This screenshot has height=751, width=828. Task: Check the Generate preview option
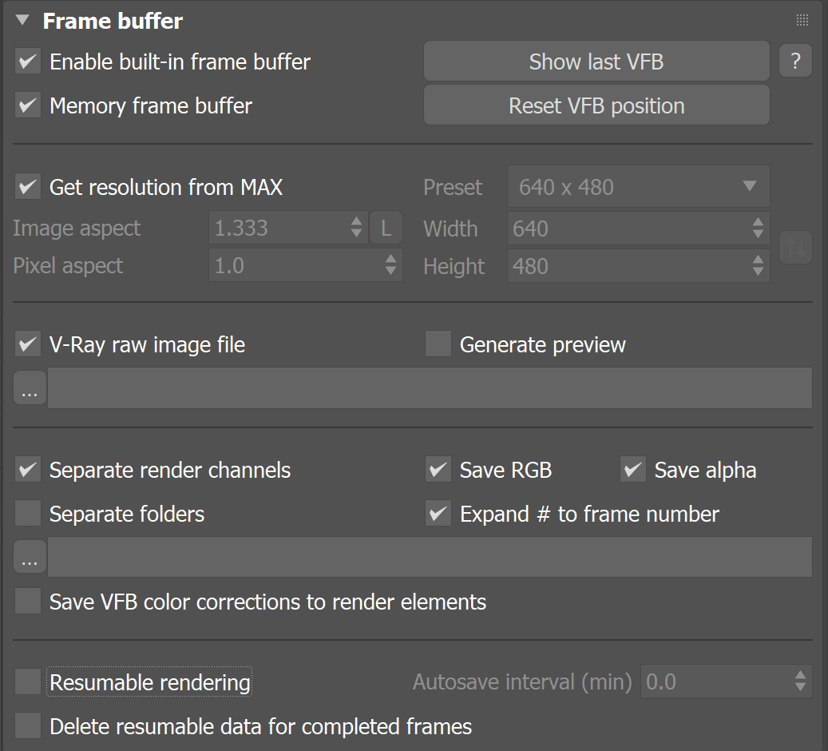click(x=438, y=344)
